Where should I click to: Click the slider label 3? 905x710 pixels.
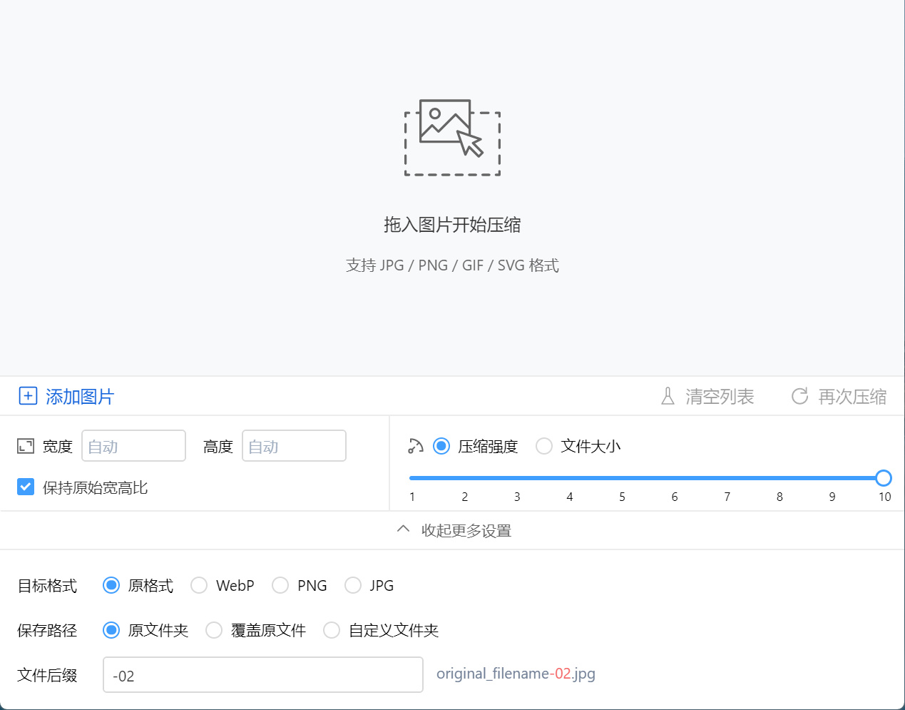point(517,497)
